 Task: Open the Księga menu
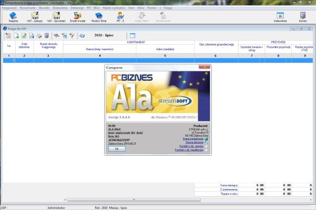point(168,8)
